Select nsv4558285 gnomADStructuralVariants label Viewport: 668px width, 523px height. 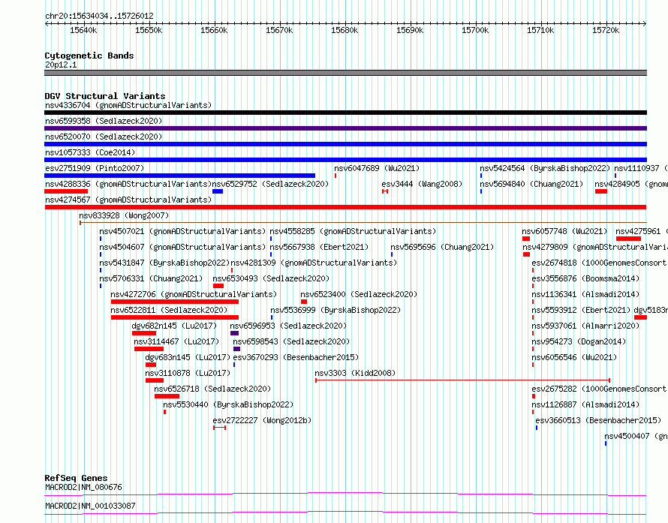point(353,231)
